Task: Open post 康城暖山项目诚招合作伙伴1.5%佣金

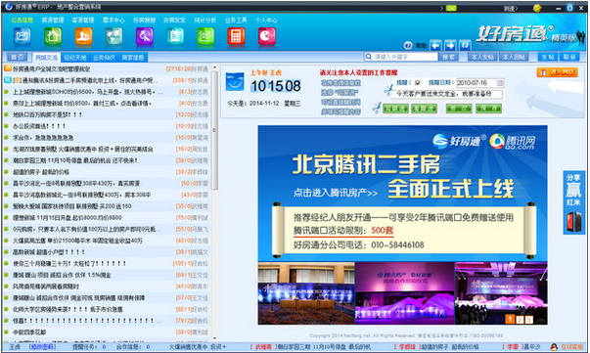Action: tap(62, 275)
